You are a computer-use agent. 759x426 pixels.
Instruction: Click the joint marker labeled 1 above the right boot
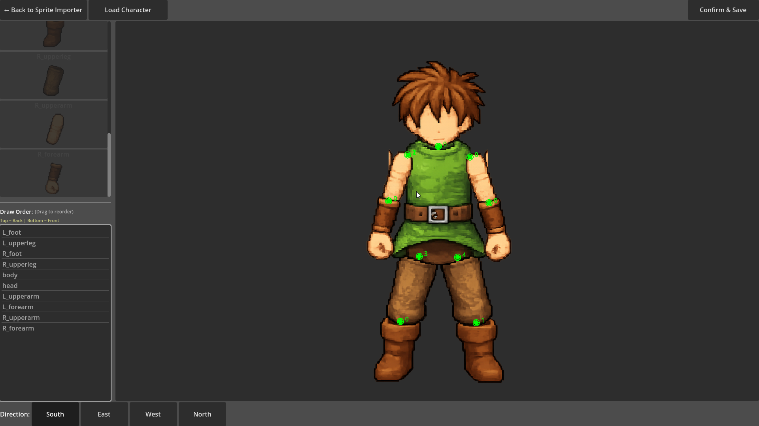476,323
